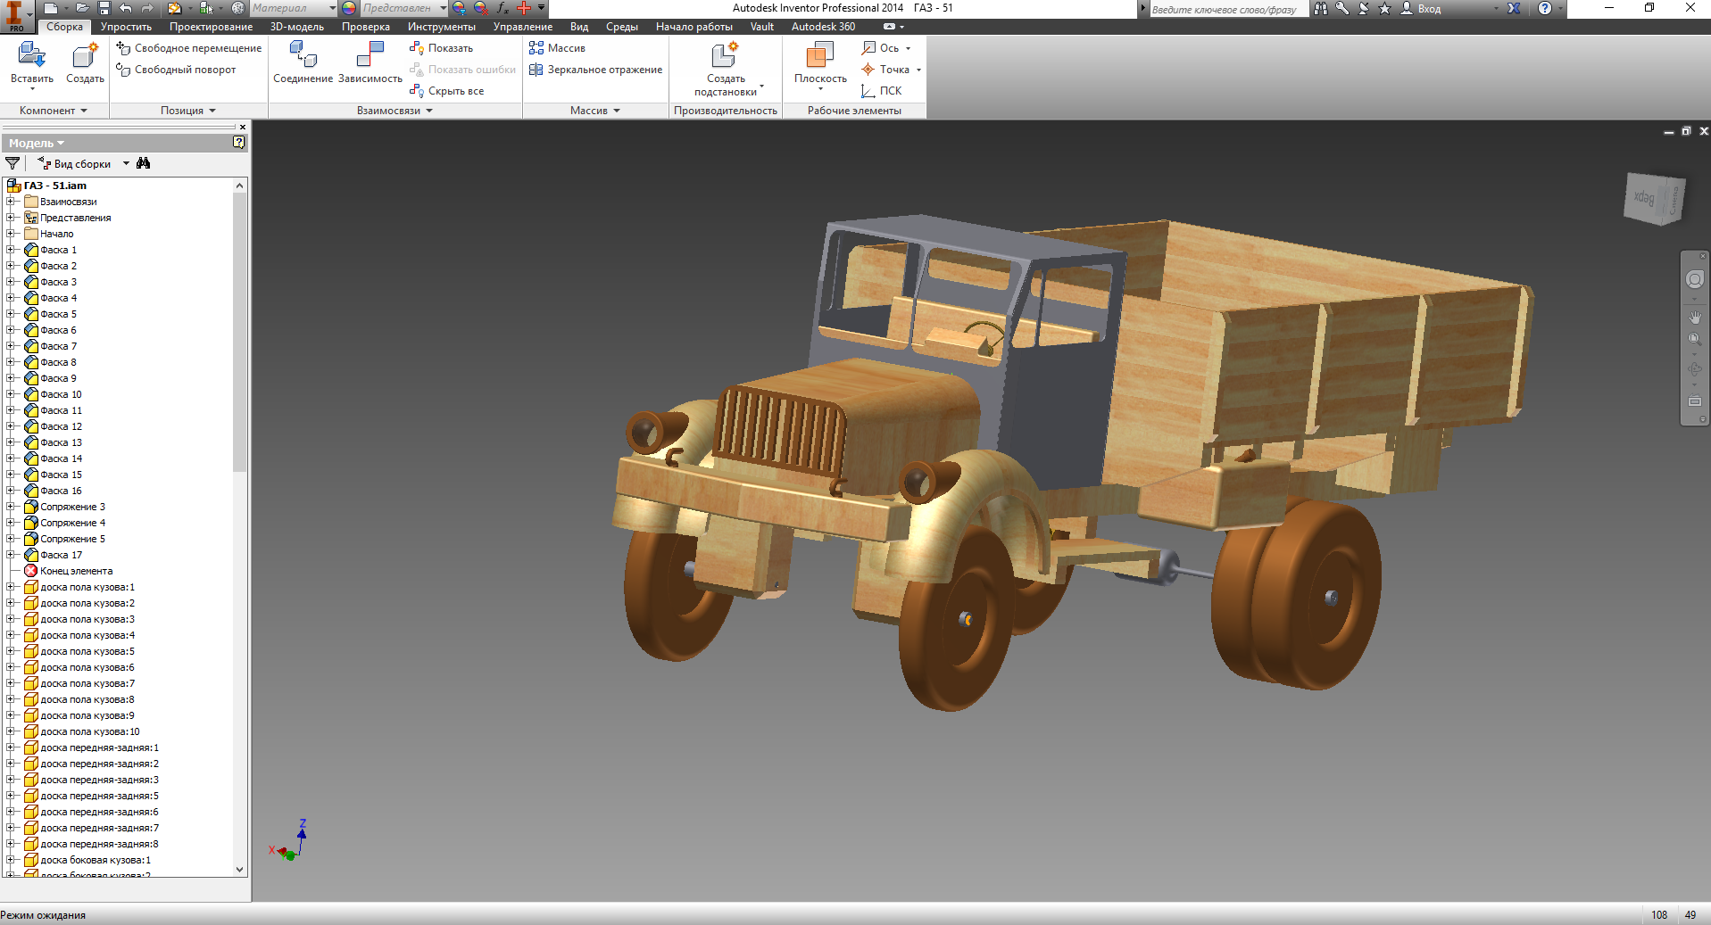Click the appearance color wheel icon
This screenshot has width=1711, height=925.
[349, 8]
